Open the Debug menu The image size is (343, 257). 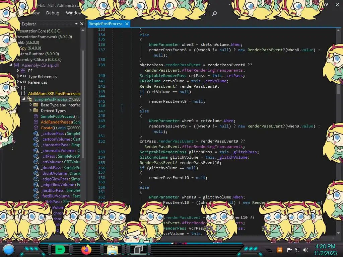click(x=53, y=13)
